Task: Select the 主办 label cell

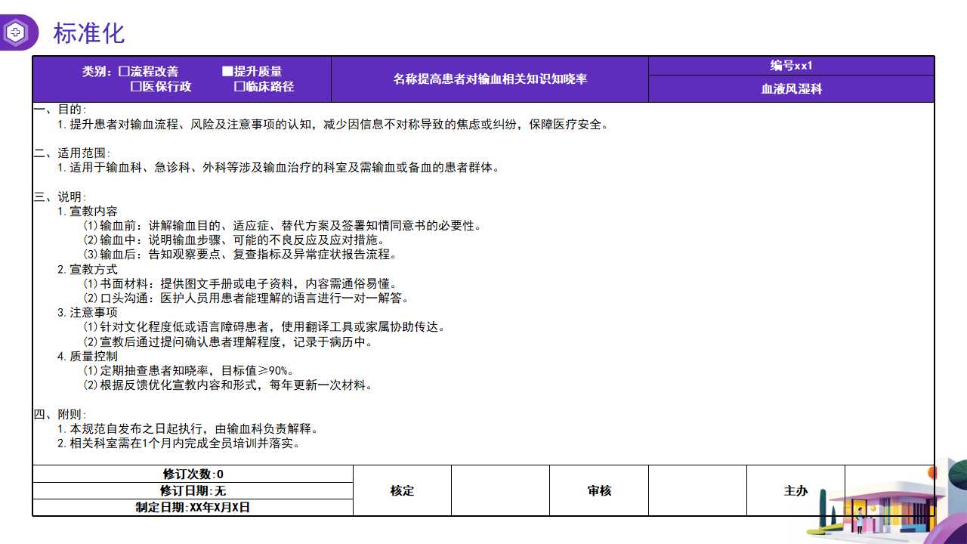Action: (796, 491)
